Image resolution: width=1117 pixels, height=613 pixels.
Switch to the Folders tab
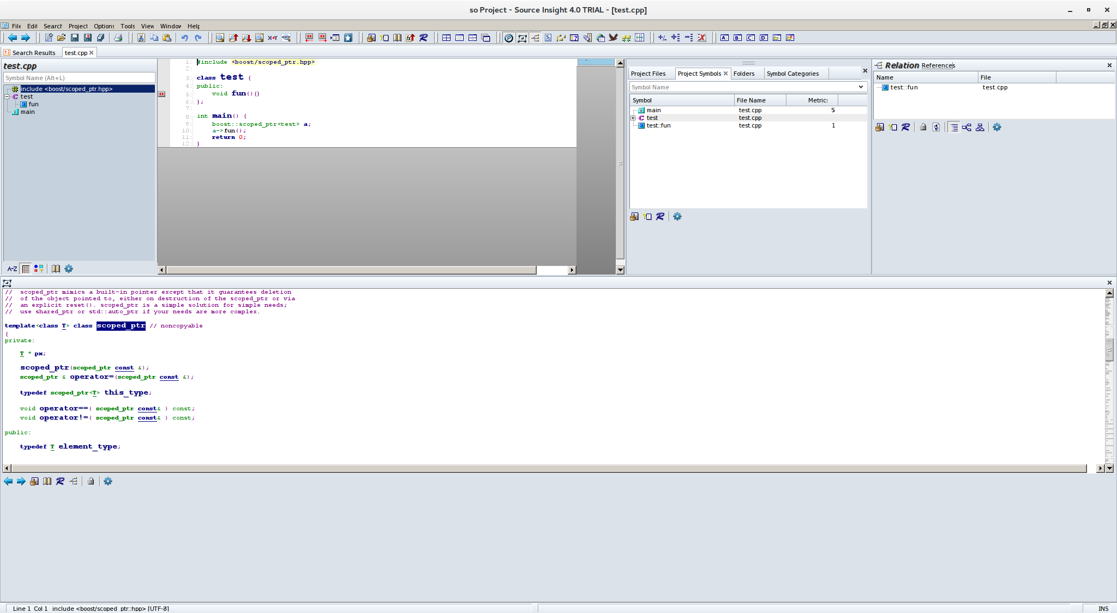(x=744, y=74)
